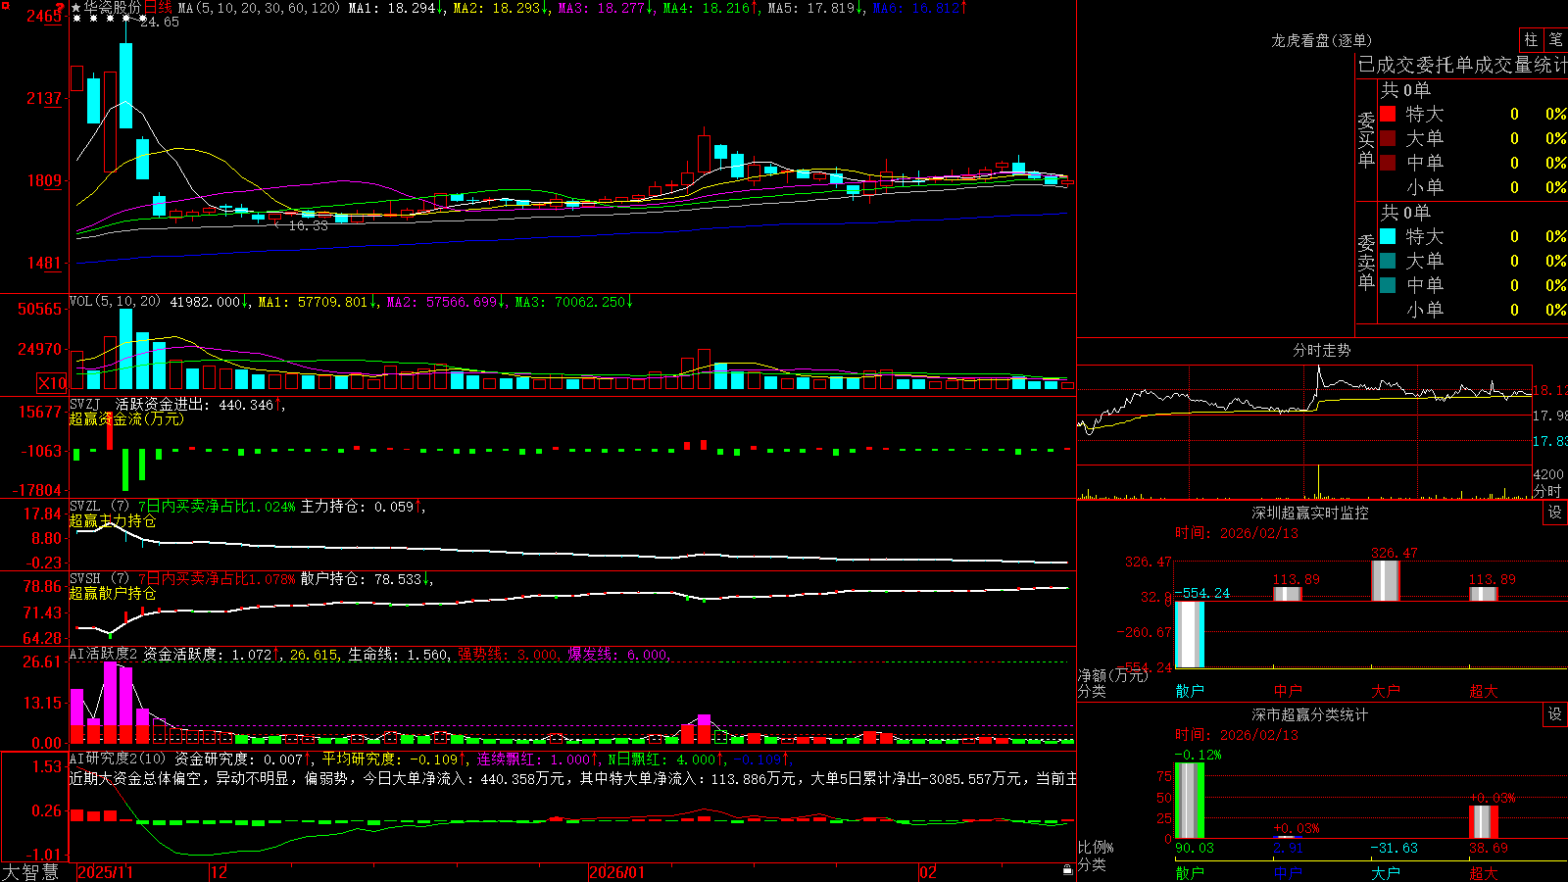Click the red 特大 buy order swatch
Screen dimensions: 1568x882
(1388, 114)
